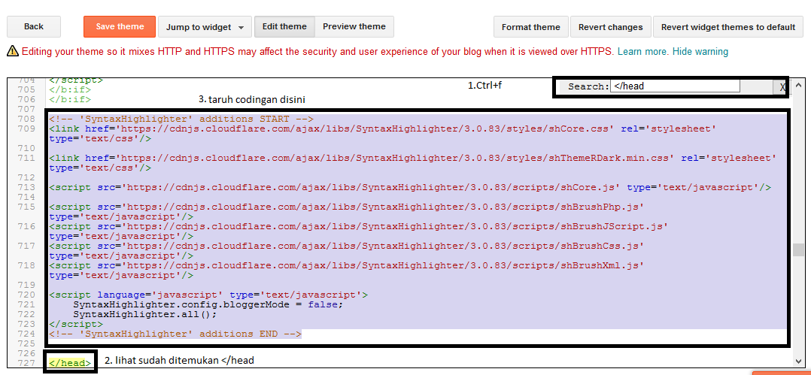Image resolution: width=811 pixels, height=375 pixels.
Task: Click the shCore.js script line
Action: (x=410, y=188)
